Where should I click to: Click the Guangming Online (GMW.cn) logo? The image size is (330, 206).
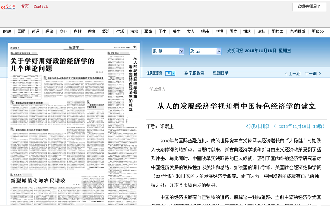[9, 7]
